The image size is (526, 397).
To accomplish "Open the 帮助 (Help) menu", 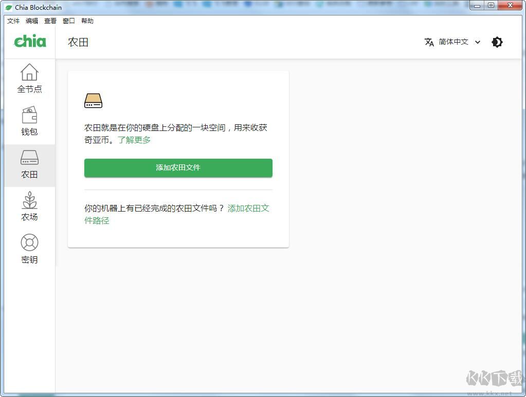I will (x=86, y=21).
